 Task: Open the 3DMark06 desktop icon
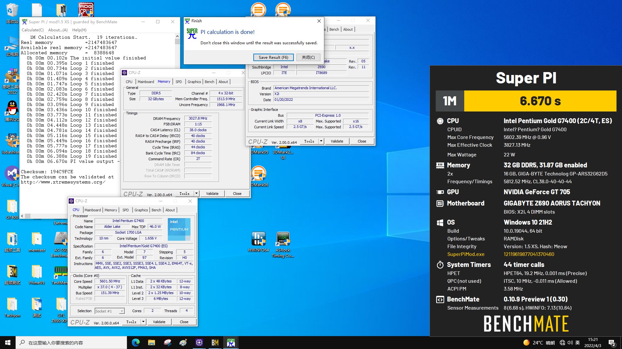(x=259, y=176)
